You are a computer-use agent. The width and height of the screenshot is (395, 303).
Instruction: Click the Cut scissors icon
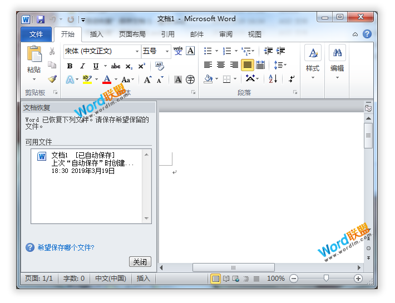tap(52, 51)
